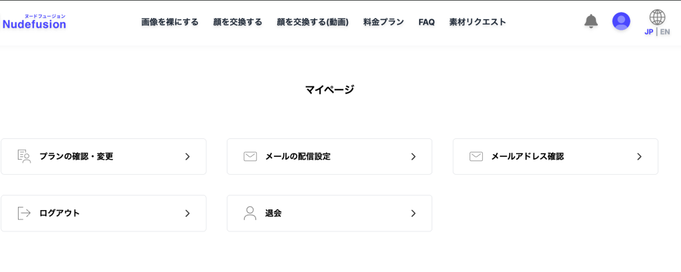Image resolution: width=681 pixels, height=272 pixels.
Task: Open the 料金プラン menu item
Action: (383, 22)
